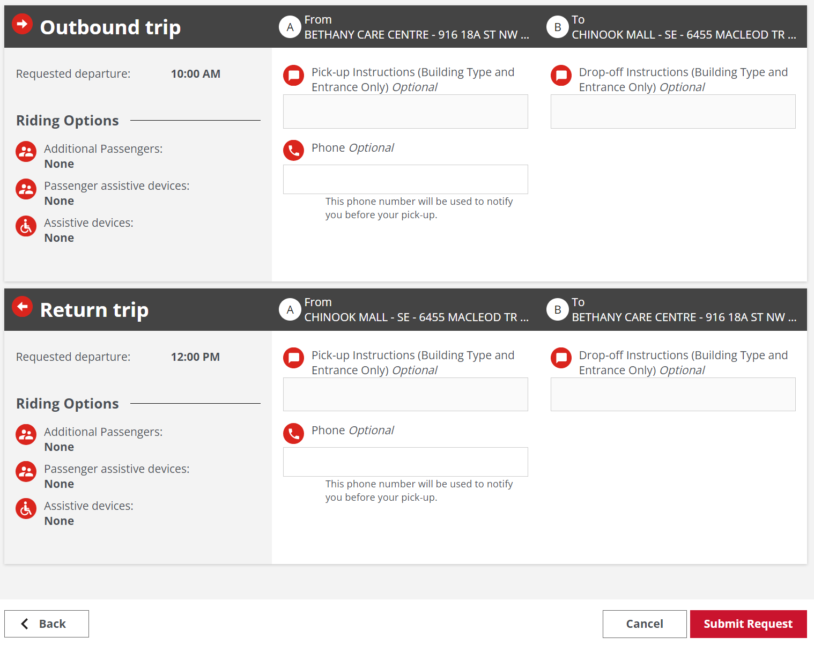Click the Passenger assistive devices icon for return trip
The height and width of the screenshot is (645, 814).
(26, 472)
